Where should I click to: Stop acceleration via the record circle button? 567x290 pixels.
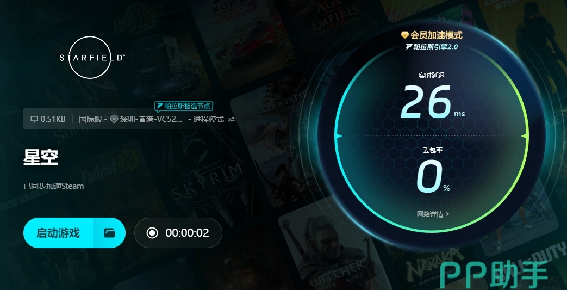(152, 233)
